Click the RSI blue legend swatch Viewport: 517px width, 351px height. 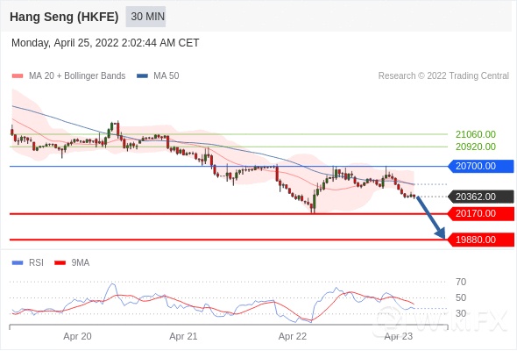click(18, 263)
